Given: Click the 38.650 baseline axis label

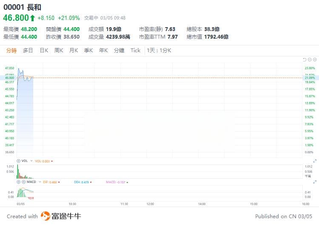Looking at the screenshot, I should coord(10,152).
